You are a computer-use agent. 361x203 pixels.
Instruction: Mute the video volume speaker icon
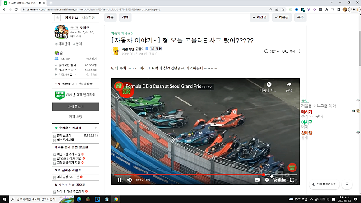point(129,180)
